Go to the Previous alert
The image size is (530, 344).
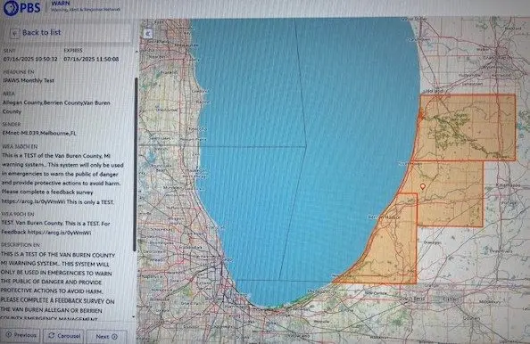(x=21, y=335)
